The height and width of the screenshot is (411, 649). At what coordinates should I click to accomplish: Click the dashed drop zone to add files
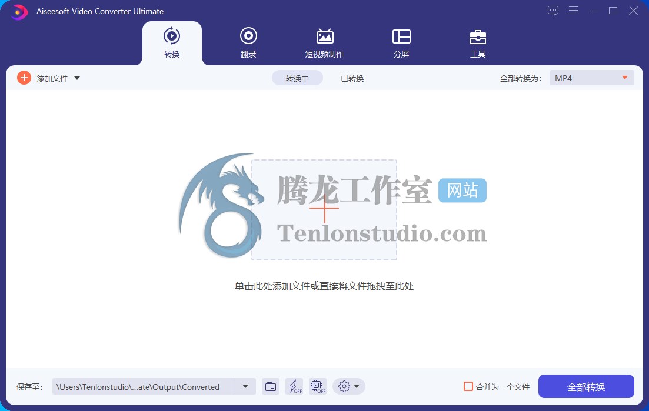[x=325, y=210]
